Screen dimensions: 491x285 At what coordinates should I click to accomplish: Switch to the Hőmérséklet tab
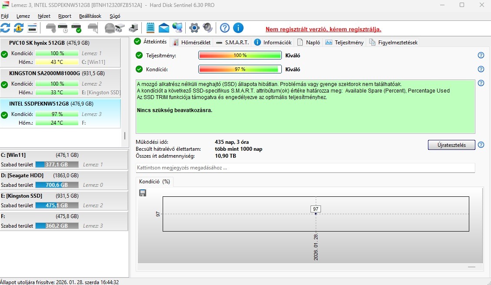pos(192,42)
